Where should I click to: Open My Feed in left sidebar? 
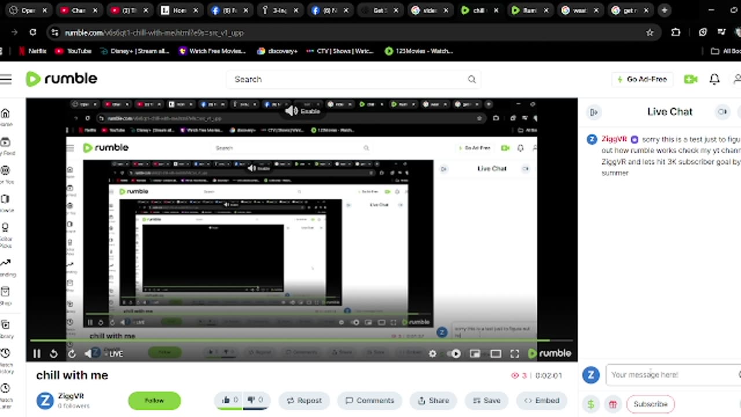pyautogui.click(x=5, y=146)
